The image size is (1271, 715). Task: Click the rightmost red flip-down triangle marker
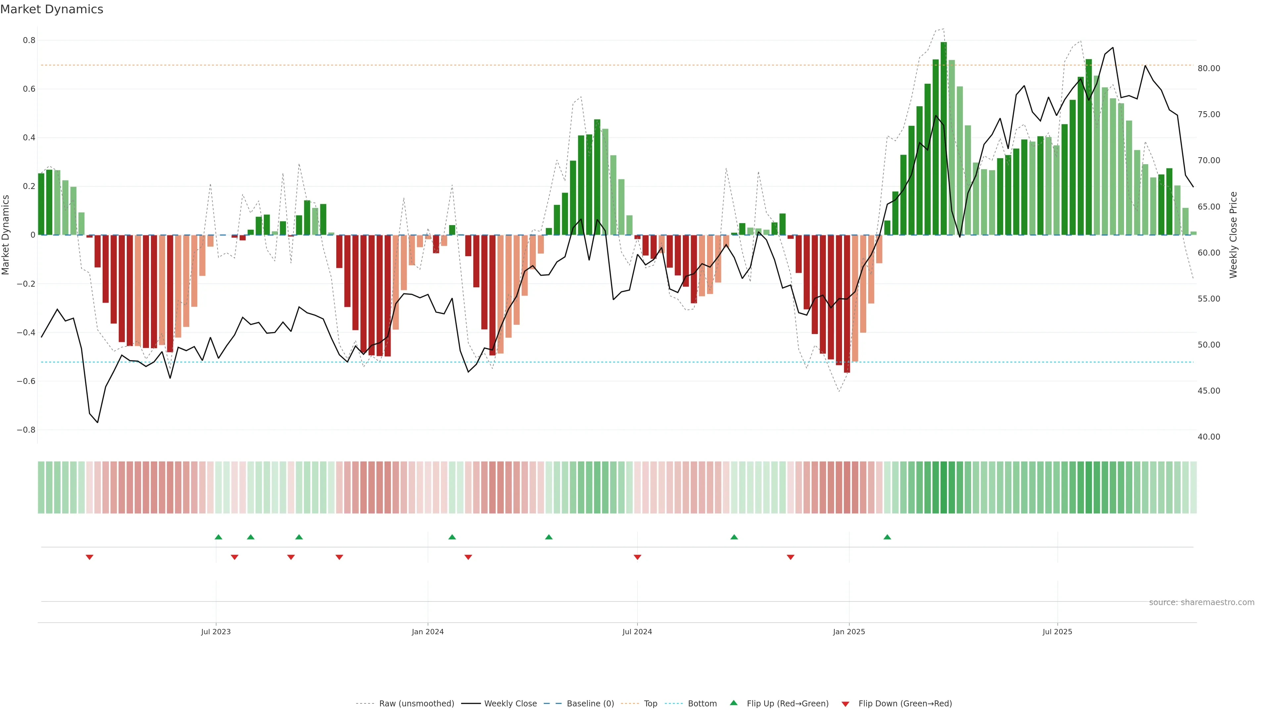tap(790, 557)
